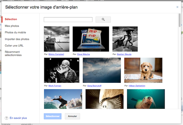This screenshot has height=125, width=183.
Task: Select the puppy on rug photo
Action: 143,70
